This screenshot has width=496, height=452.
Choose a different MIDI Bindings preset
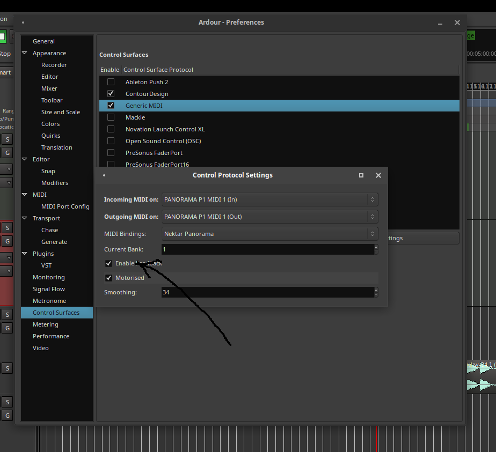pos(270,234)
